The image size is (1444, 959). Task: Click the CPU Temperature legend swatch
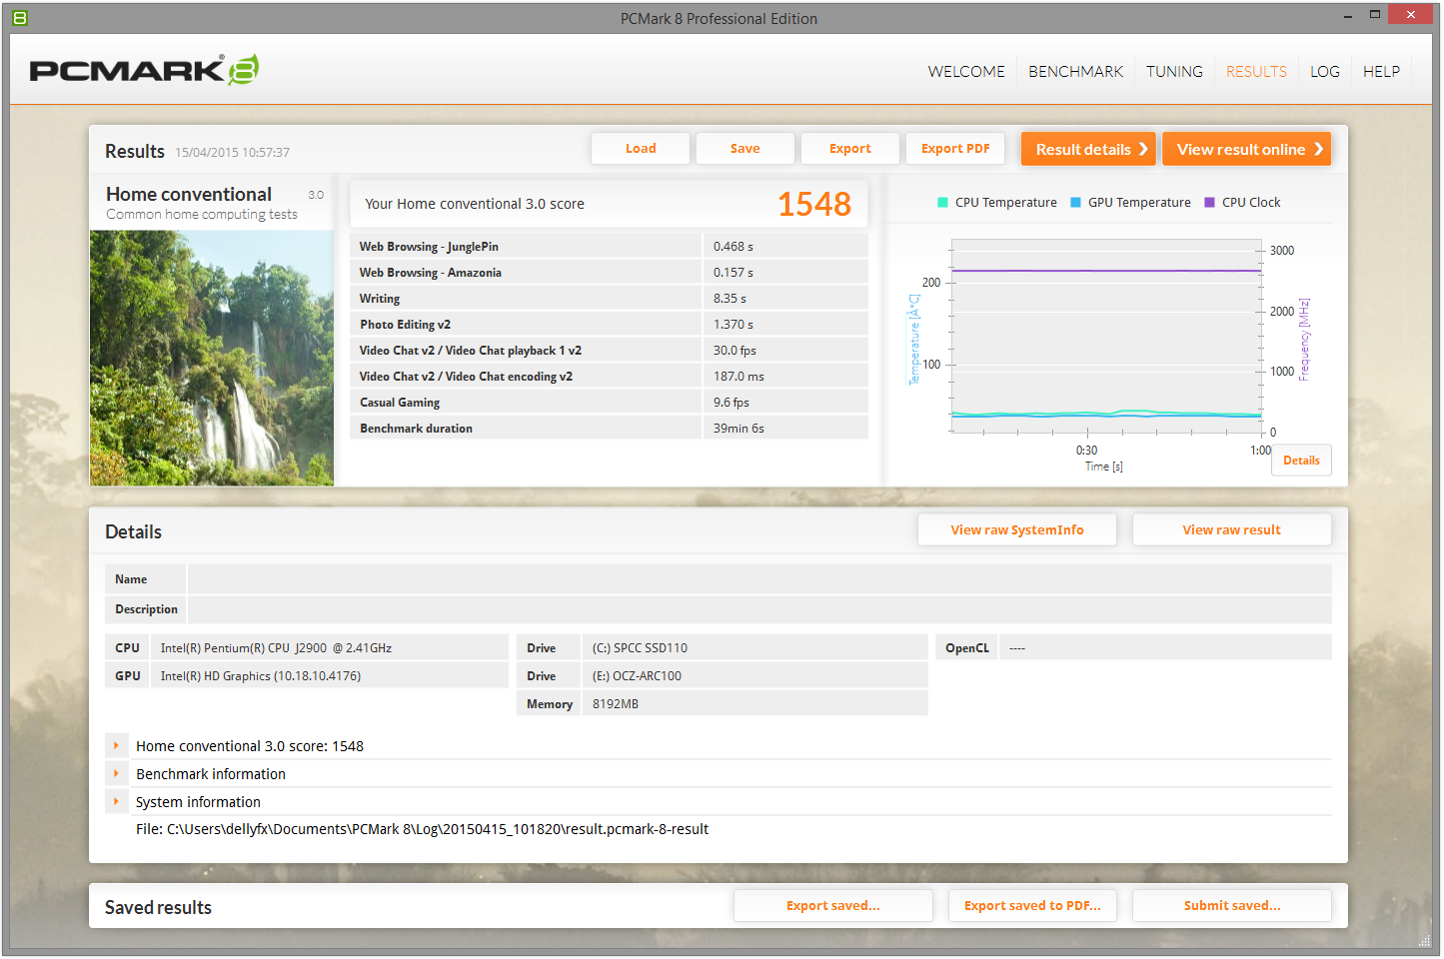942,203
